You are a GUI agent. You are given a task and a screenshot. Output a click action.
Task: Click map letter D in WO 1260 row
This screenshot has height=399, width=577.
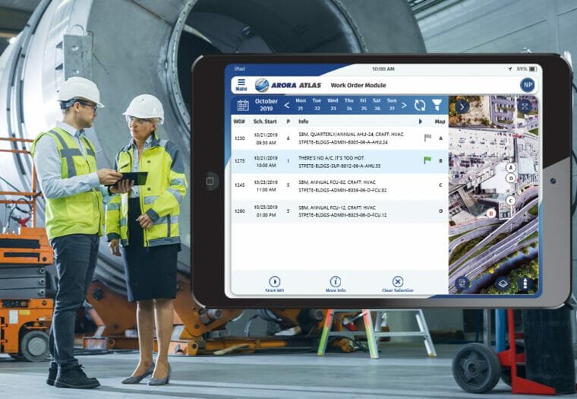pyautogui.click(x=440, y=211)
